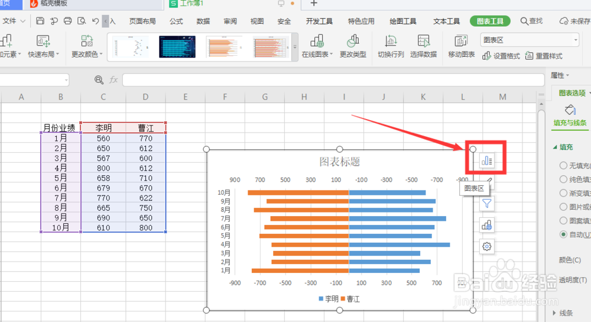Open Page Layout (页面布局) tab

142,21
